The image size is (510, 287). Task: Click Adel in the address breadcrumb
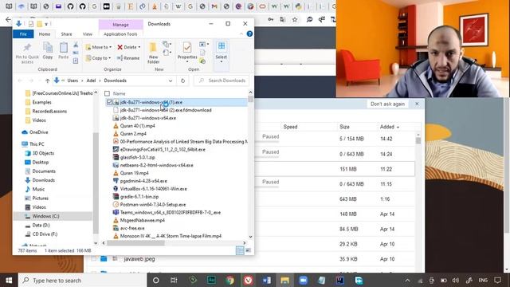91,81
